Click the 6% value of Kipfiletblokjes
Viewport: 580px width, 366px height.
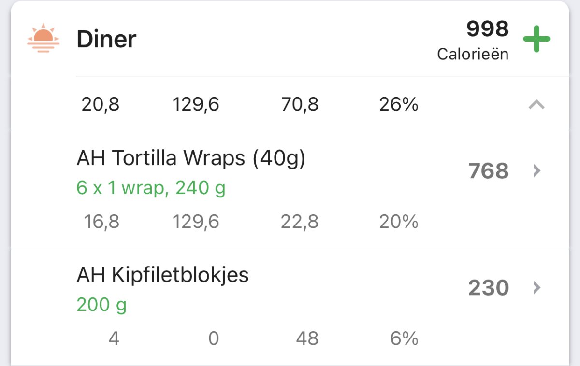[x=404, y=338]
